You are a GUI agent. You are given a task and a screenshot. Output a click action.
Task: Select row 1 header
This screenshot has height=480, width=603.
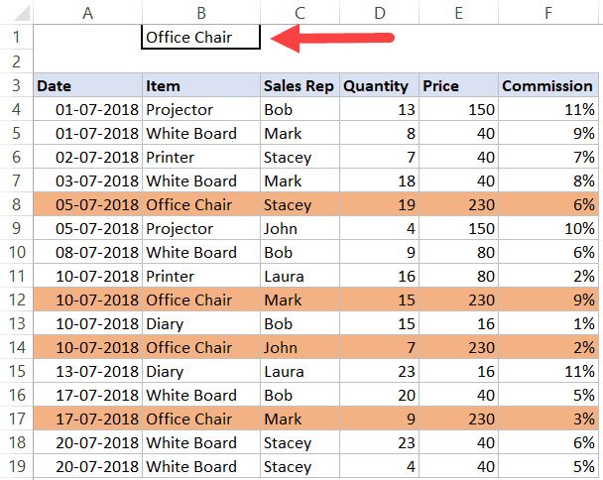coord(17,38)
